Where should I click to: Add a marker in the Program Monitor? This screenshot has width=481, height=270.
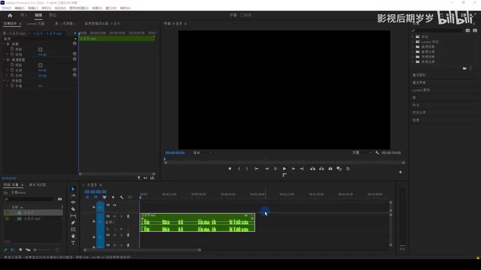230,169
